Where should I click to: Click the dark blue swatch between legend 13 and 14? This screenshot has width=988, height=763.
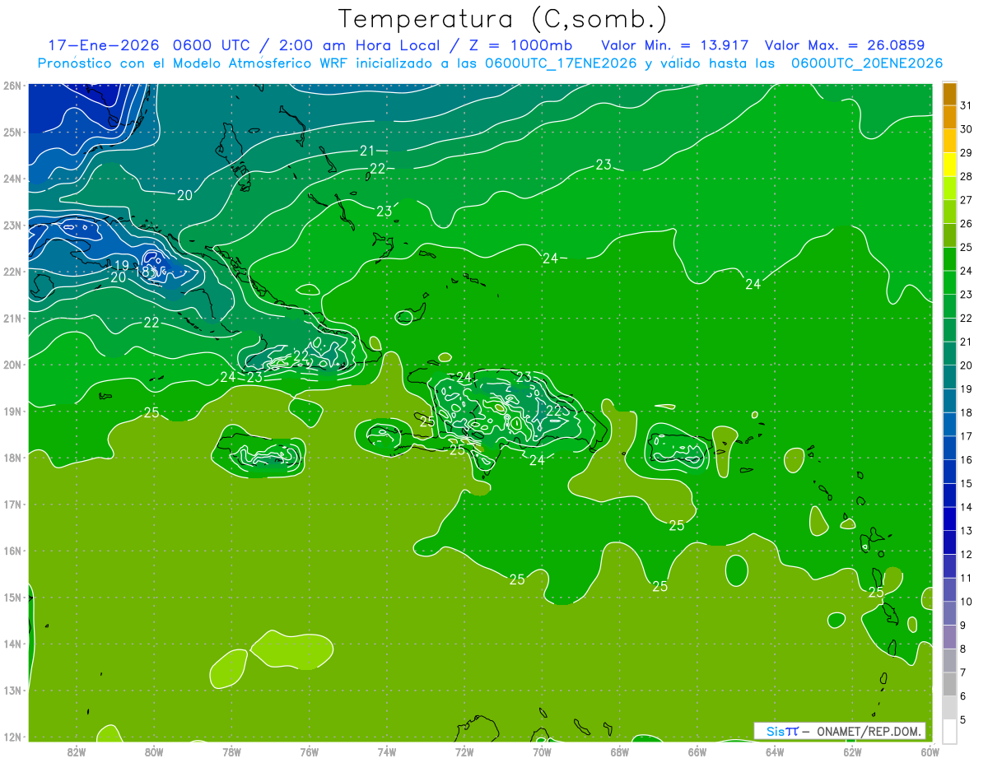[x=950, y=519]
